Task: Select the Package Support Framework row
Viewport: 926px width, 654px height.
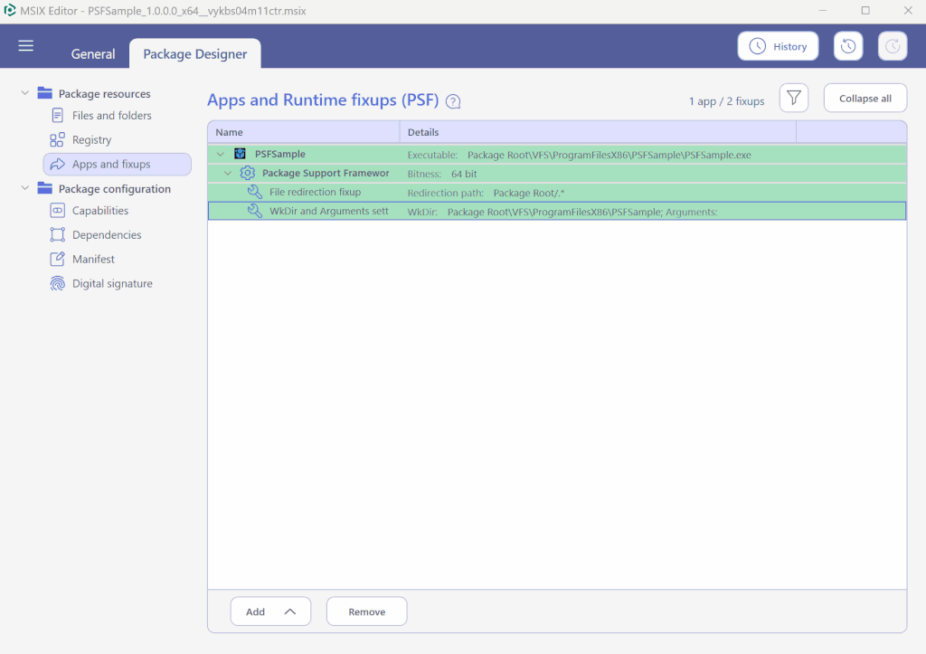Action: pyautogui.click(x=557, y=173)
